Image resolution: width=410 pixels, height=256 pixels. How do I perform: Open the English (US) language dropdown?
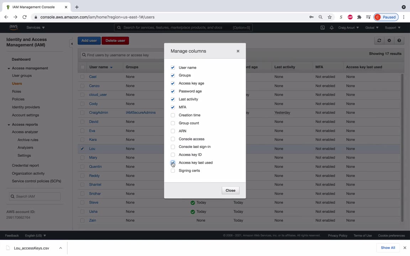[x=35, y=235]
